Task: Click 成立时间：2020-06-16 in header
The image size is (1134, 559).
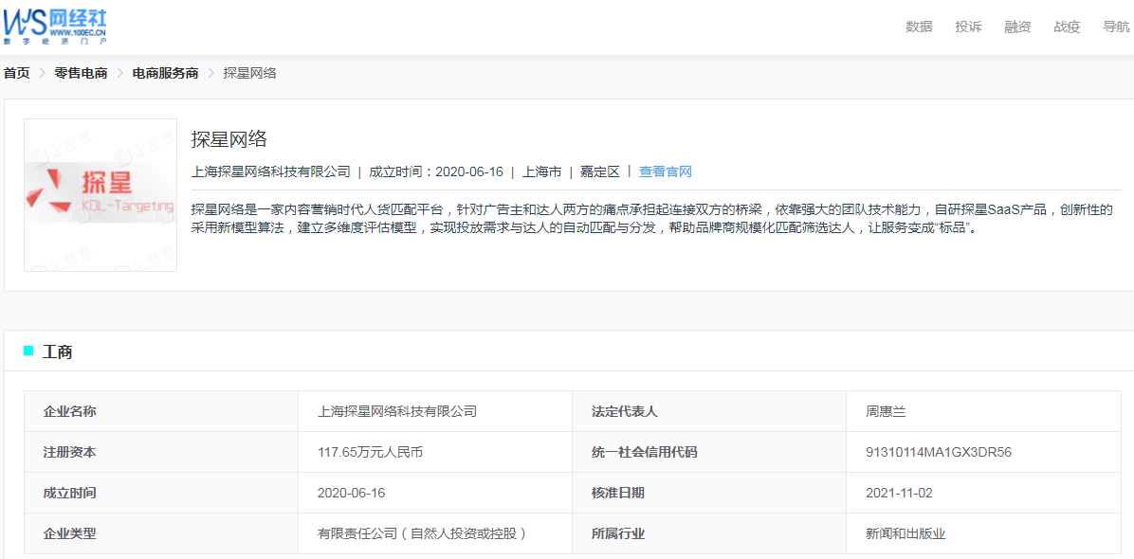Action: click(436, 171)
